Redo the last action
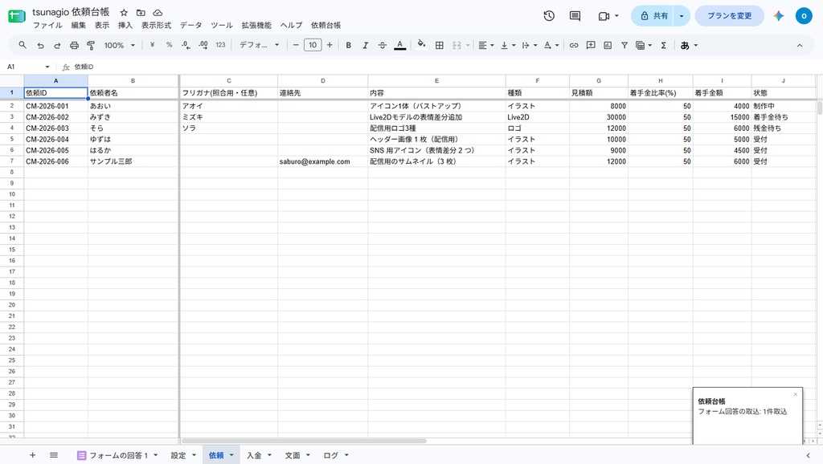The width and height of the screenshot is (823, 464). [57, 46]
